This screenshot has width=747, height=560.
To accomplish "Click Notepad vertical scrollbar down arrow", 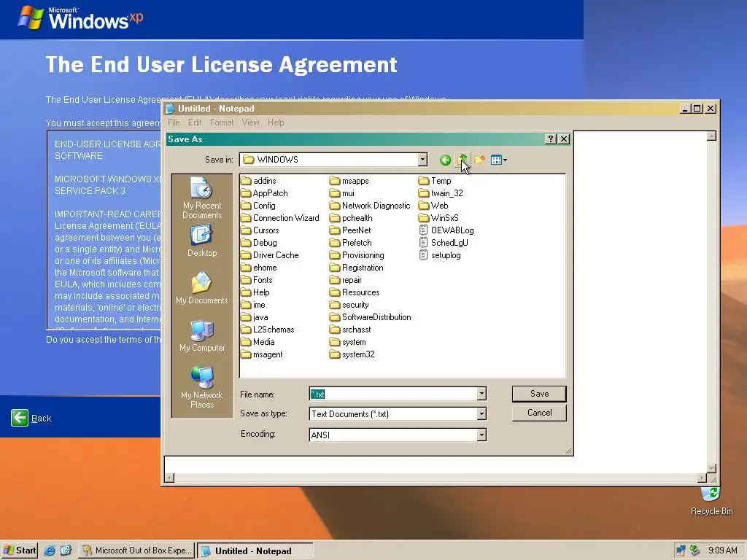I will pyautogui.click(x=711, y=468).
